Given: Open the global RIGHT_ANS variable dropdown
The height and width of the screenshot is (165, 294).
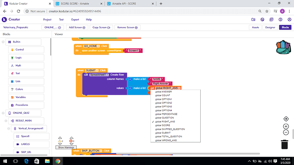Looking at the screenshot, I should coord(168,88).
